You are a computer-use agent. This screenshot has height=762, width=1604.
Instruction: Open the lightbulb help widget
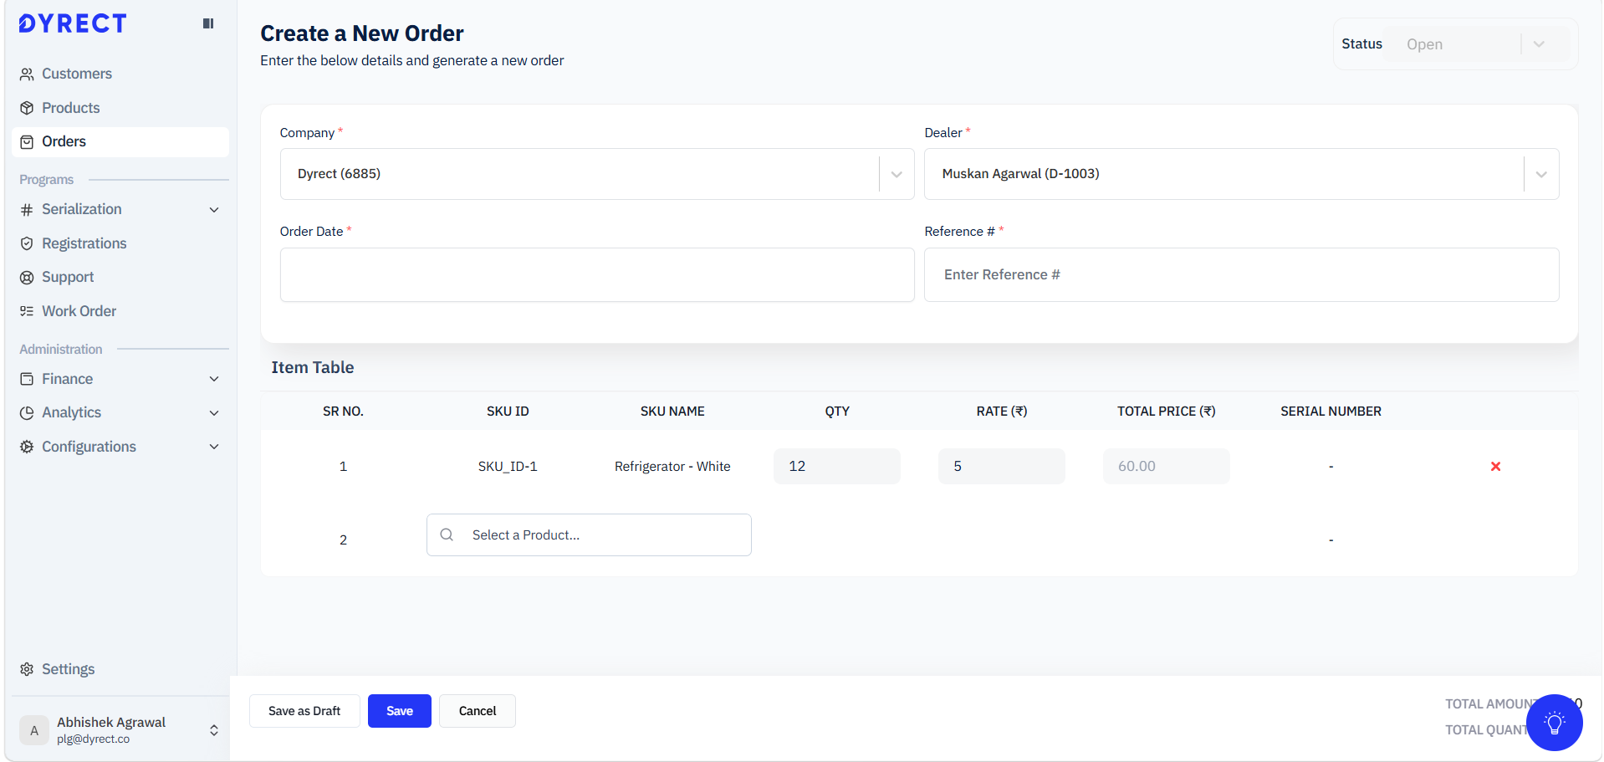1554,723
